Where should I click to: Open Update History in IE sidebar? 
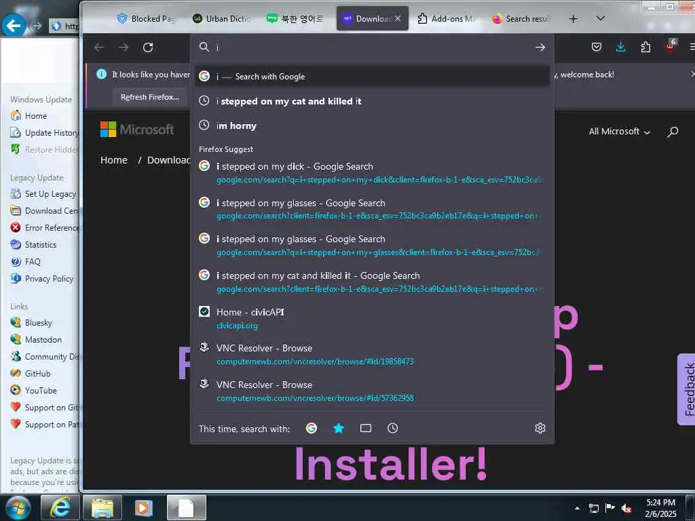click(52, 132)
